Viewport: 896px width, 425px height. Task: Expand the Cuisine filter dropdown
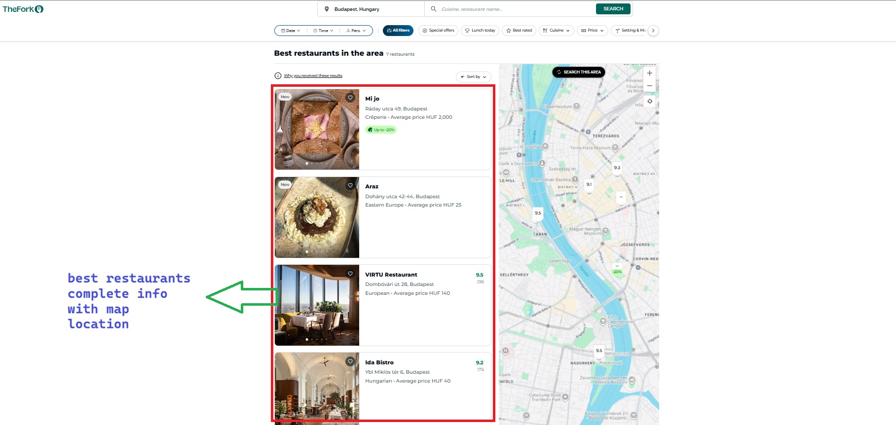tap(557, 31)
